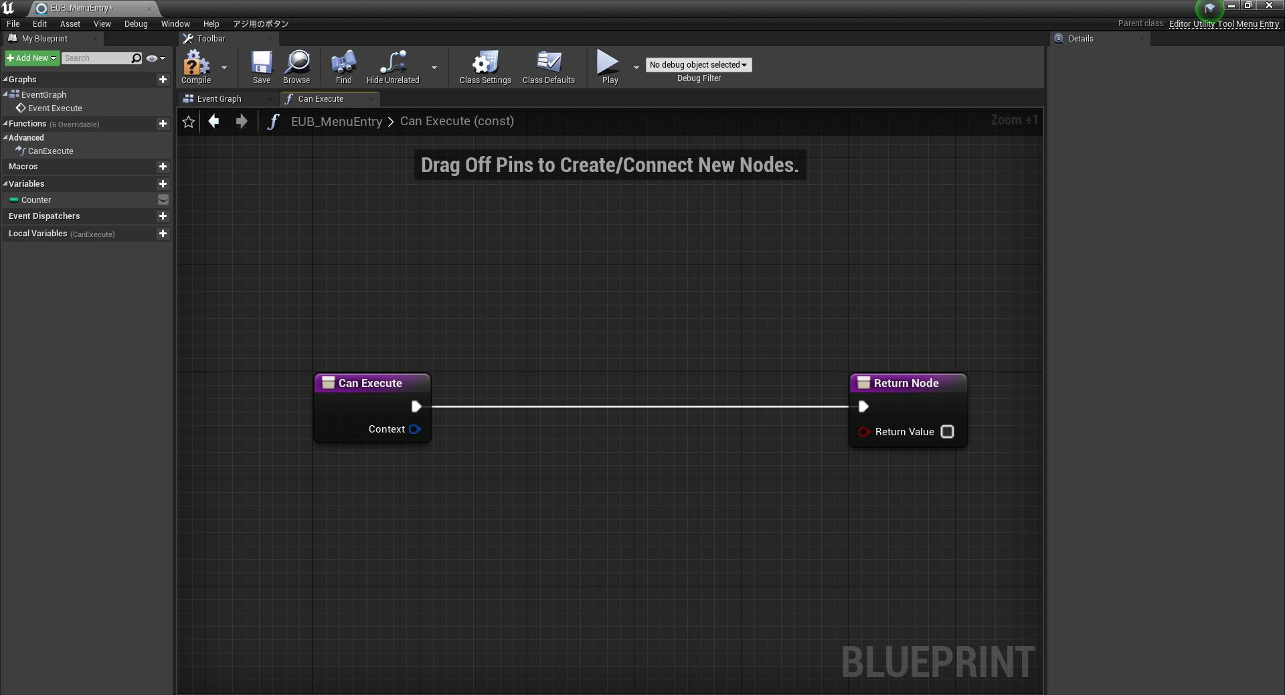Viewport: 1285px width, 695px height.
Task: Open Class Settings
Action: click(485, 67)
